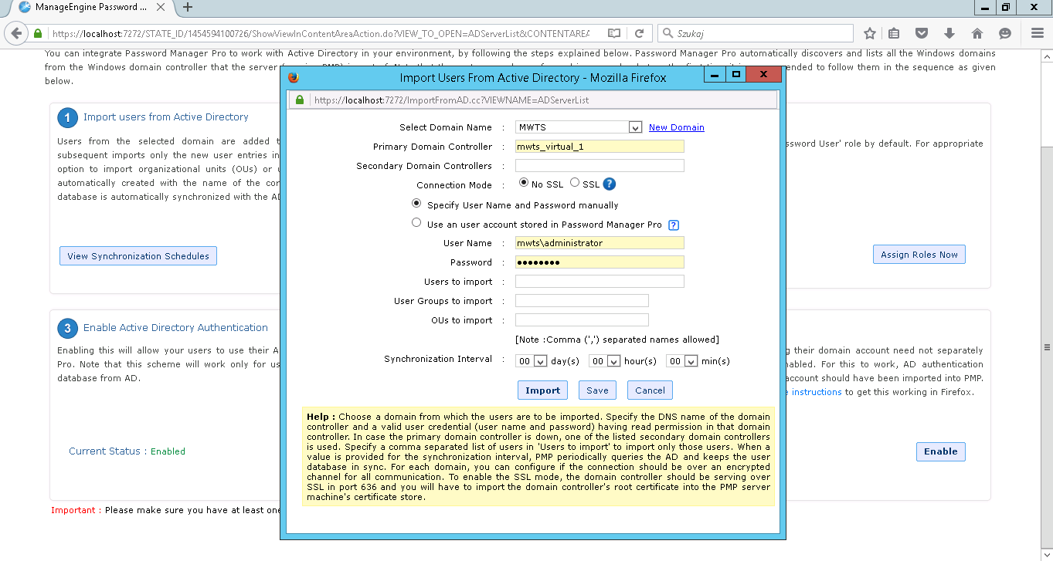Bookmark this page with the star icon
The width and height of the screenshot is (1053, 561).
click(870, 34)
